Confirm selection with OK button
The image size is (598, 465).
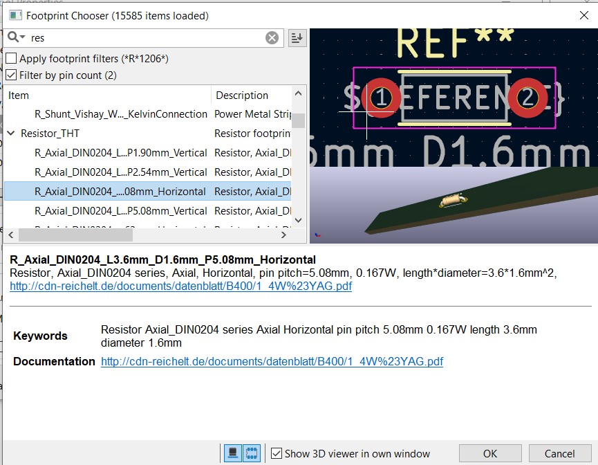[490, 453]
